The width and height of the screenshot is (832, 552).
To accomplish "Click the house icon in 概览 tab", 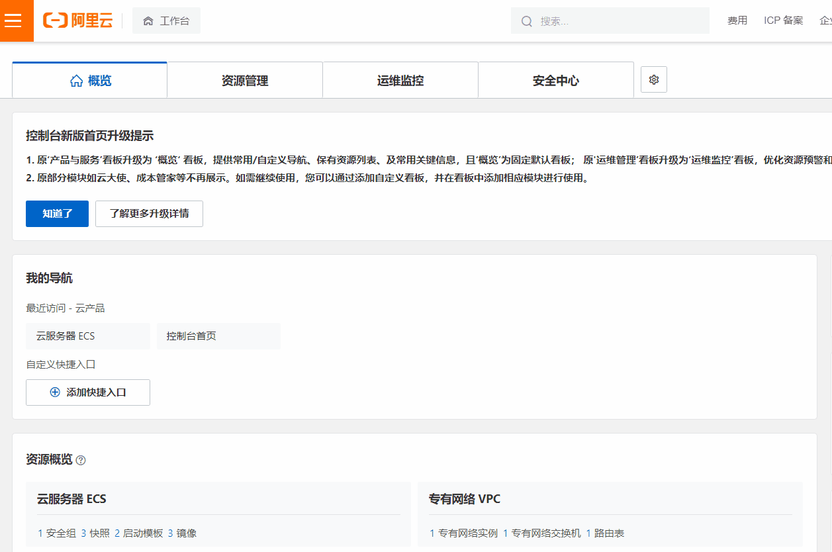I will click(x=76, y=81).
